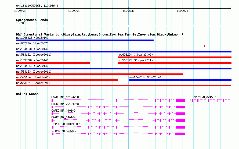Click the nsv563125 (Cooper2011) label
Image resolution: width=239 pixels, height=149 pixels.
click(135, 60)
